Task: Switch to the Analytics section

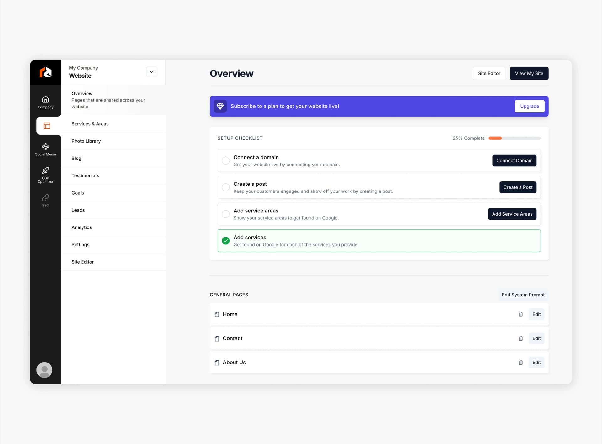Action: tap(82, 227)
